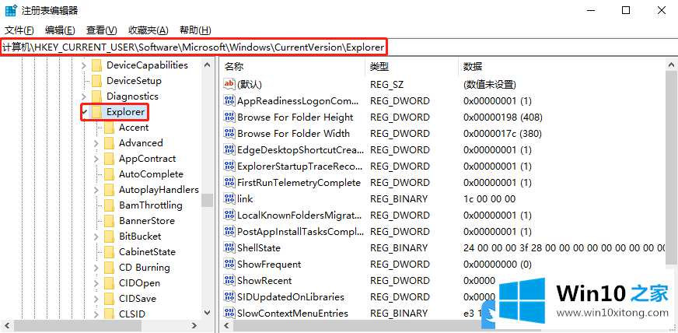This screenshot has width=678, height=333.
Task: Click the PostAppInstallTasksCompl... value icon
Action: (x=229, y=231)
